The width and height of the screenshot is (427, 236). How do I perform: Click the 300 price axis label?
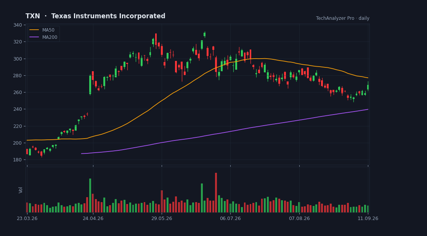(x=18, y=59)
